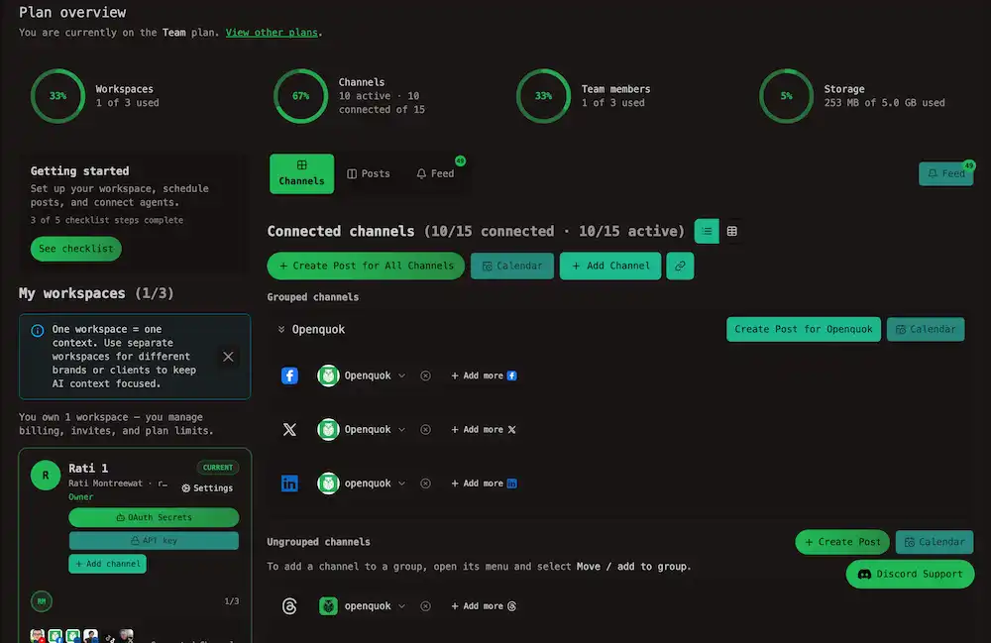Open the Team members 33% usage ring

point(543,96)
